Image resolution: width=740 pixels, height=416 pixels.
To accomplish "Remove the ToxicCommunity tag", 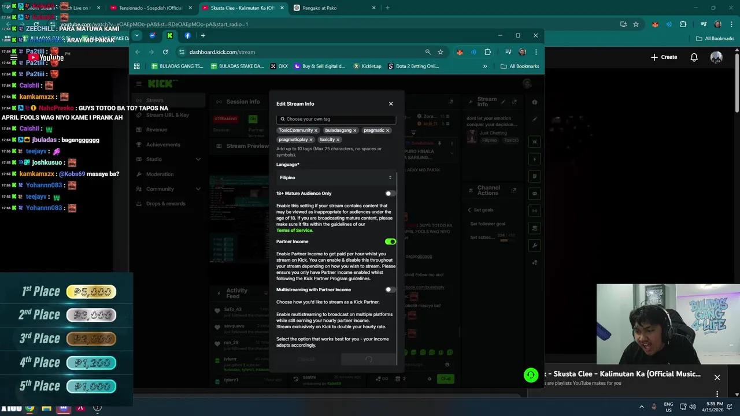I will pos(316,131).
